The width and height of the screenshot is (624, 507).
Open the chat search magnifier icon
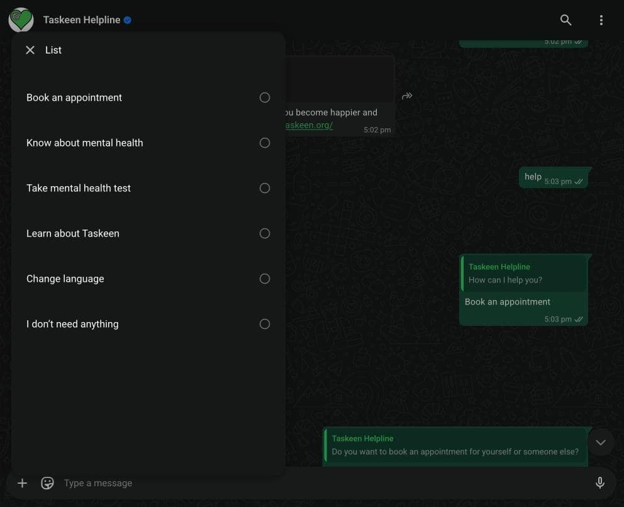[565, 20]
